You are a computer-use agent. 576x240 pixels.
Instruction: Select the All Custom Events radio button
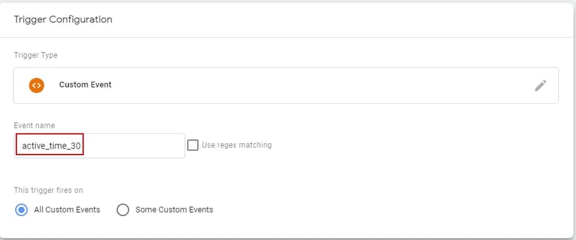coord(21,210)
